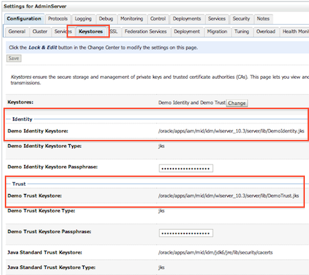Go to the Monitoring tab
This screenshot has width=309, height=275.
pos(132,19)
